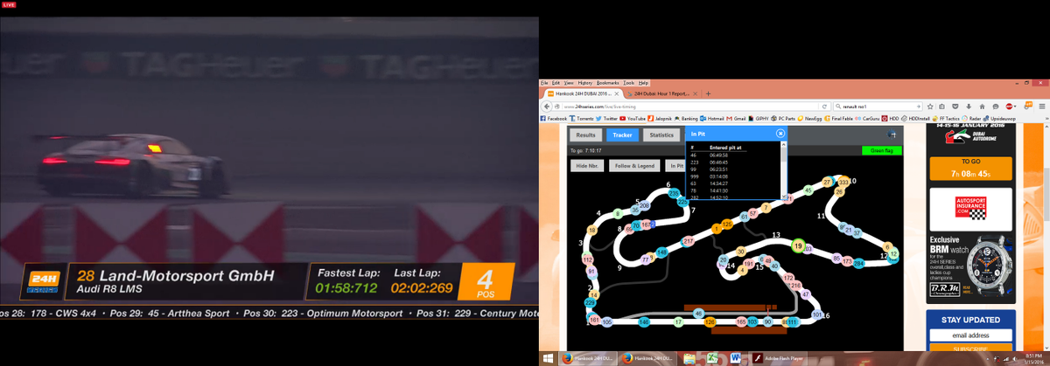Close the Hankook 24H DUBAI 2016 tab

coord(616,93)
